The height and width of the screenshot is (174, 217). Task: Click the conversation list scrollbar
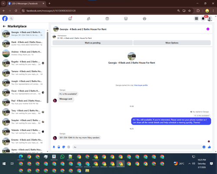click(x=47, y=67)
